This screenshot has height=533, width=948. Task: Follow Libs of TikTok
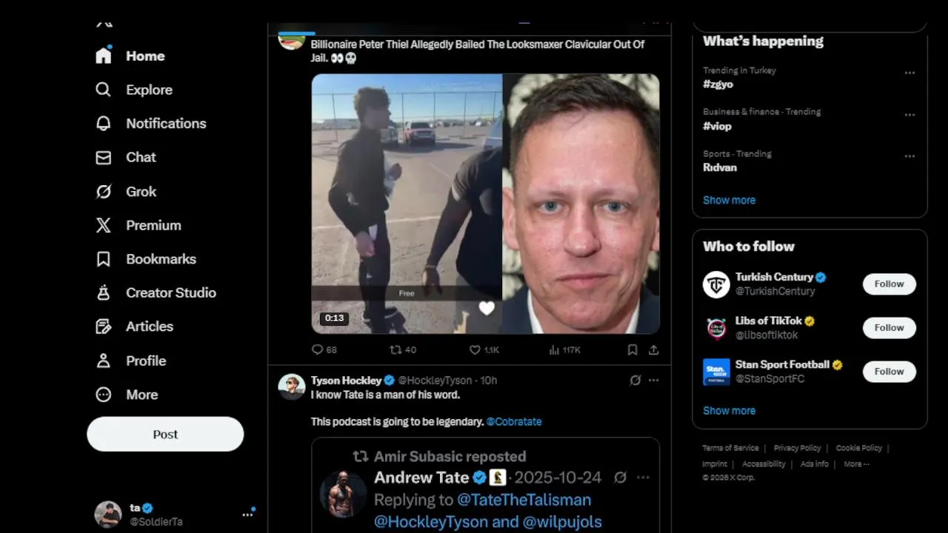click(889, 328)
